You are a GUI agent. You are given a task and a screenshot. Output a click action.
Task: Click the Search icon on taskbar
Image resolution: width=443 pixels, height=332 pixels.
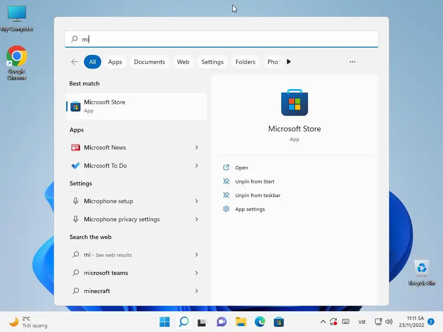point(184,322)
